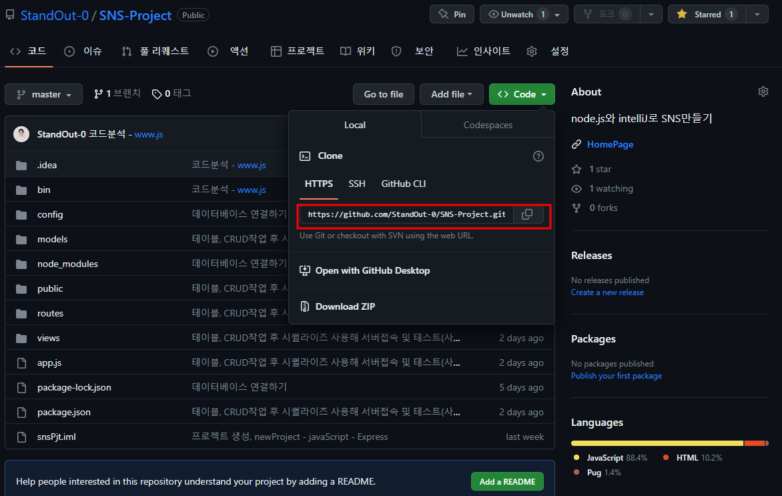Open the 프로젝트 tab
This screenshot has height=496, width=782.
pyautogui.click(x=297, y=51)
